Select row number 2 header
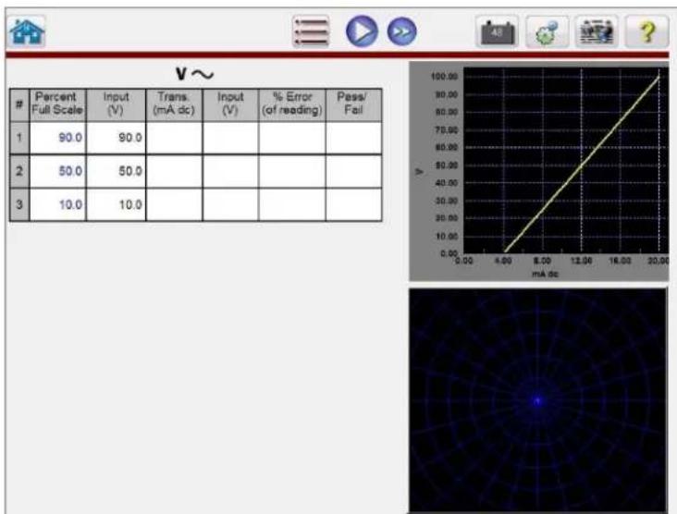This screenshot has width=677, height=514. tap(19, 171)
